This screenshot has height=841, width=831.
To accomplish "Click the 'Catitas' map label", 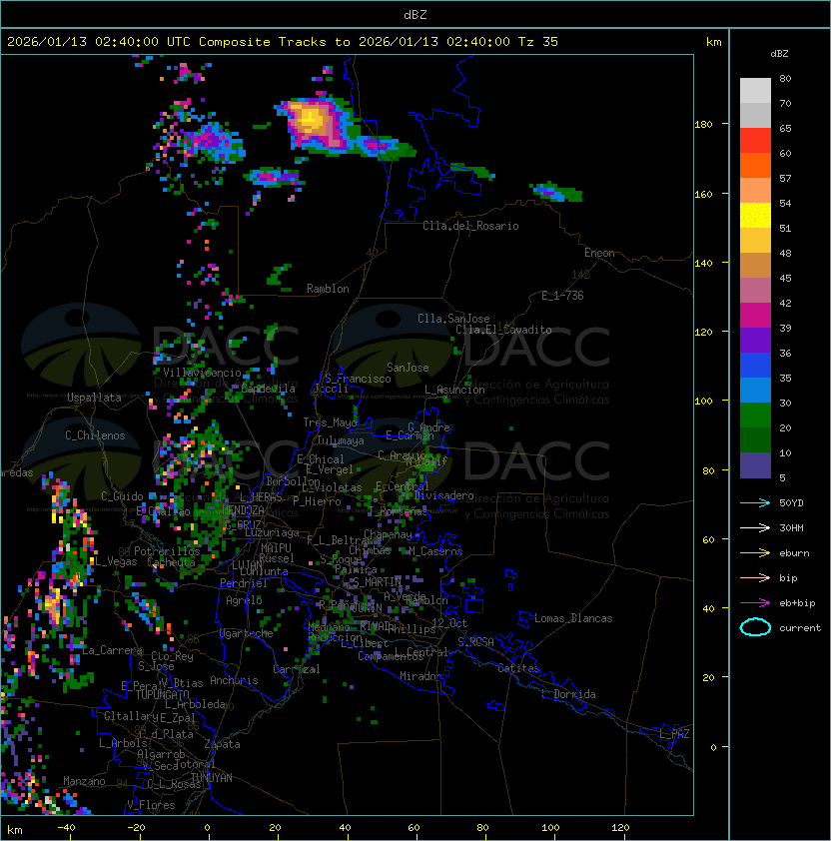I will point(518,668).
